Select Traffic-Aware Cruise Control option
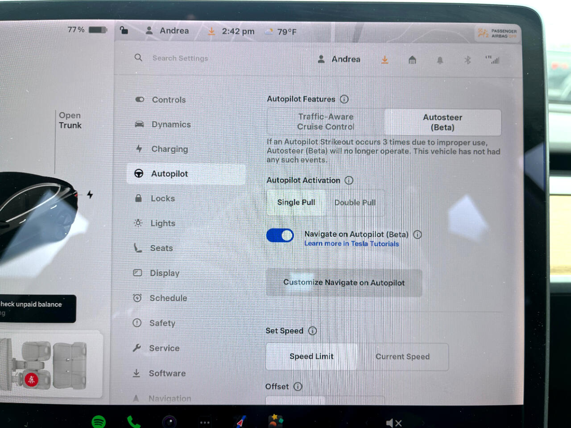Screen dimensions: 571x428 pos(326,122)
